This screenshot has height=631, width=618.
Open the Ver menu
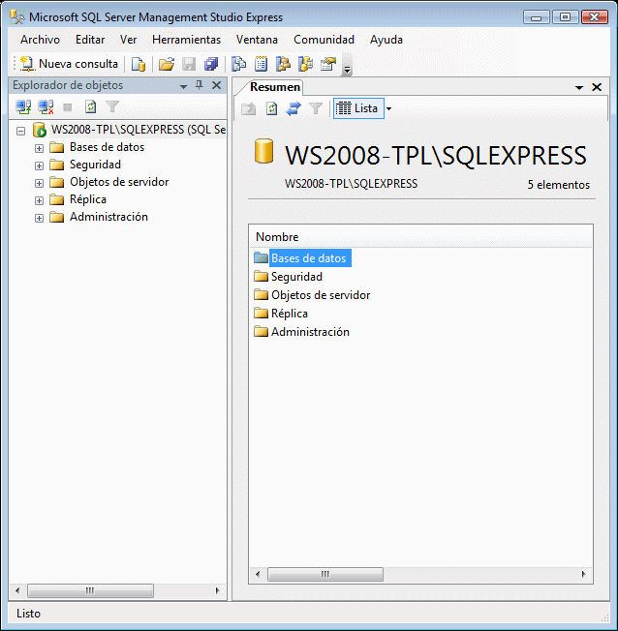click(128, 40)
